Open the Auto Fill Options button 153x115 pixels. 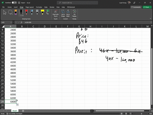pyautogui.click(x=18, y=105)
